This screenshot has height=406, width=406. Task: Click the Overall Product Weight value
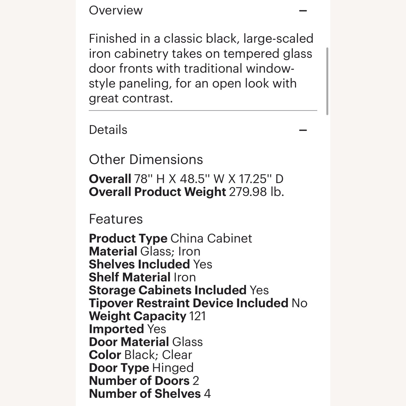(x=256, y=192)
